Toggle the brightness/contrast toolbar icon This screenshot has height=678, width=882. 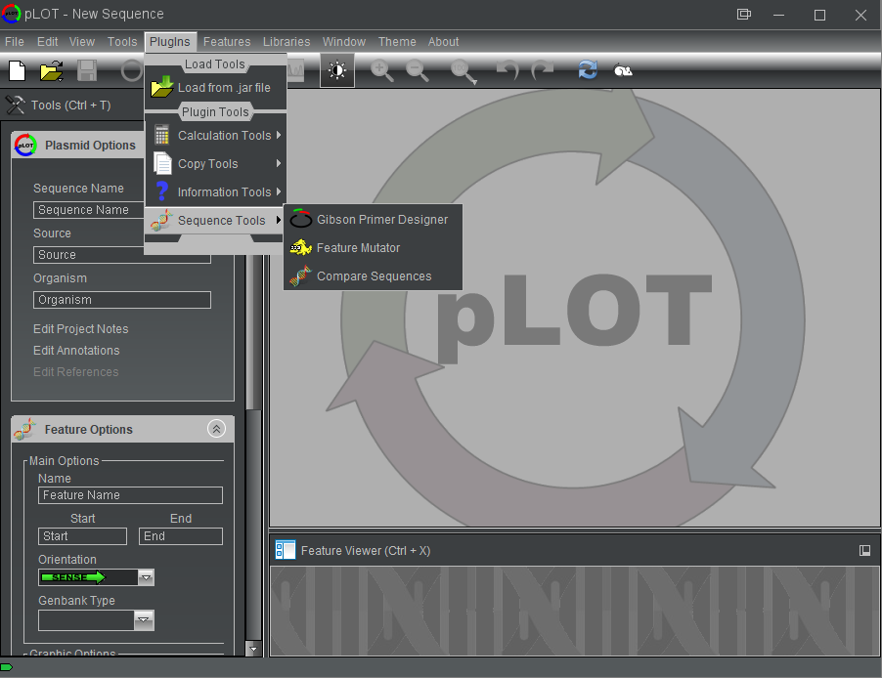(337, 70)
